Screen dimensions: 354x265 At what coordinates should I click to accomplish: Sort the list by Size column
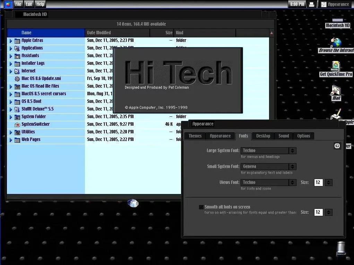(x=162, y=33)
